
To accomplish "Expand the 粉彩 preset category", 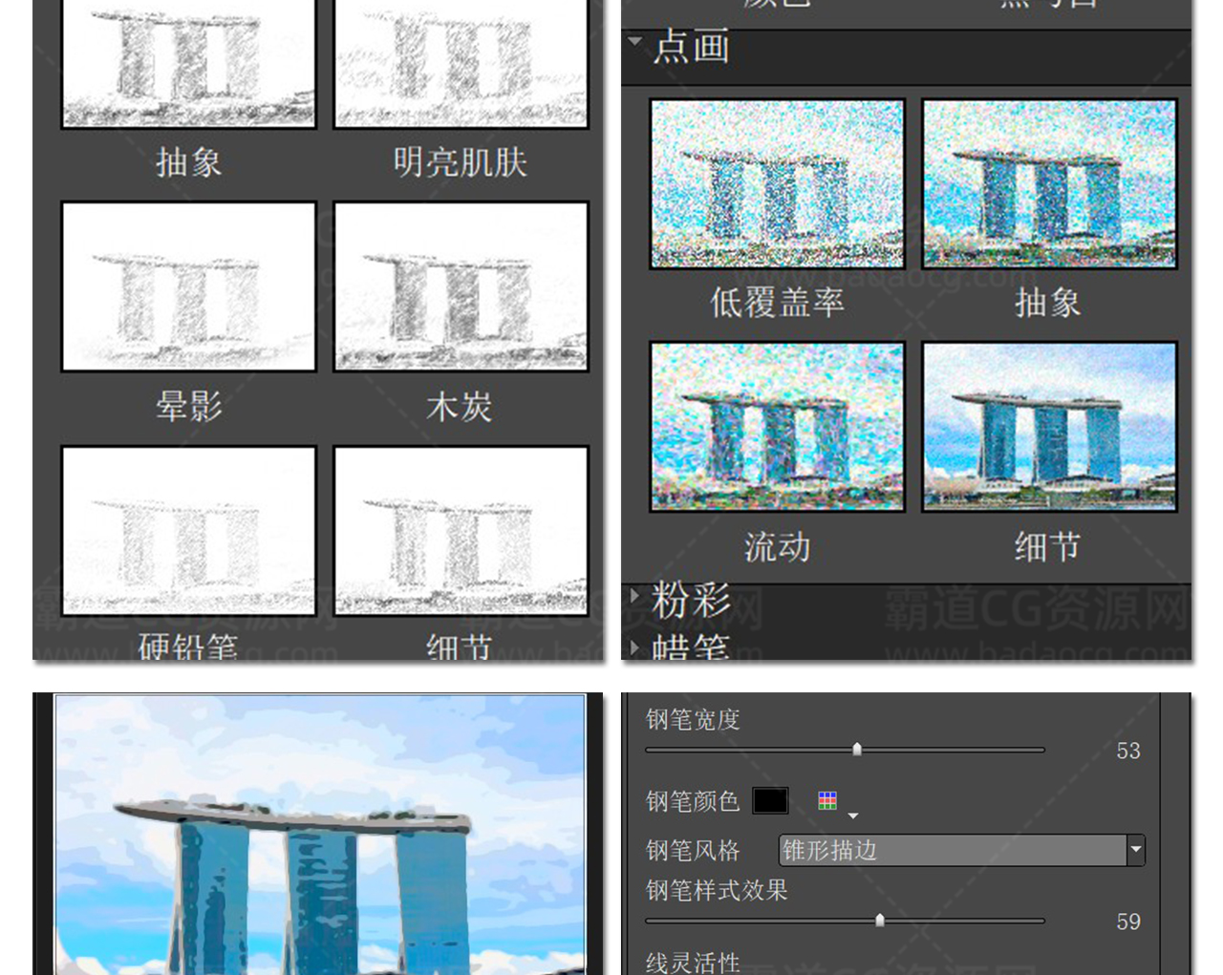I will pos(635,596).
